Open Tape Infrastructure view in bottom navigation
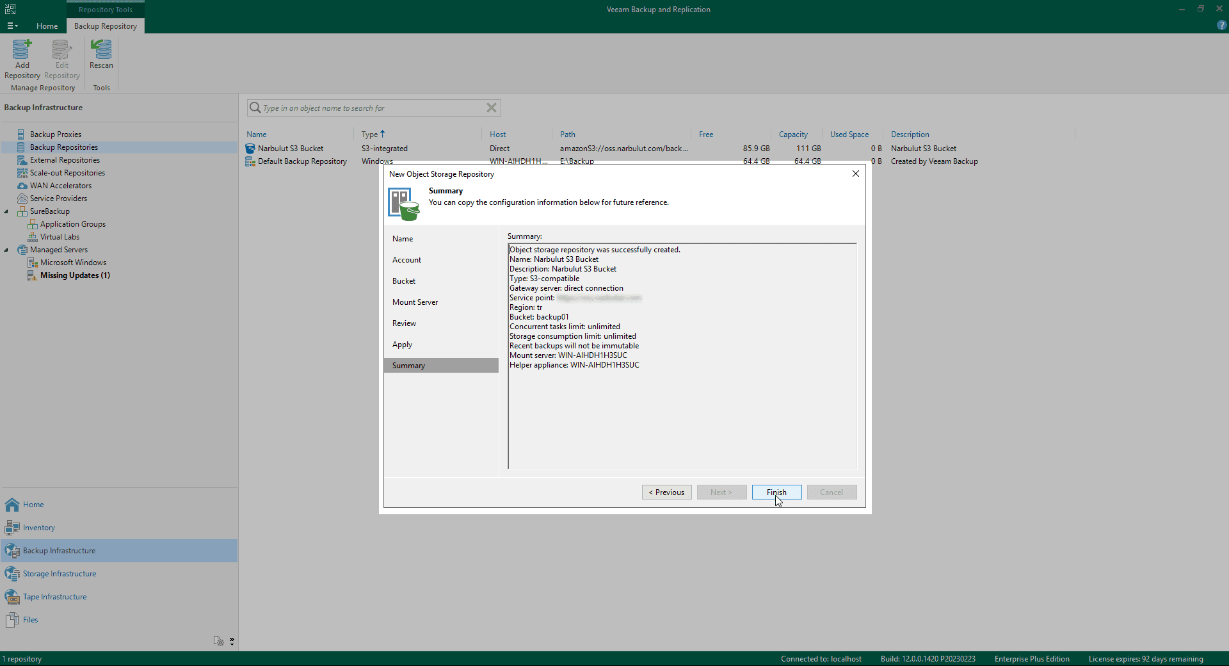 click(54, 597)
